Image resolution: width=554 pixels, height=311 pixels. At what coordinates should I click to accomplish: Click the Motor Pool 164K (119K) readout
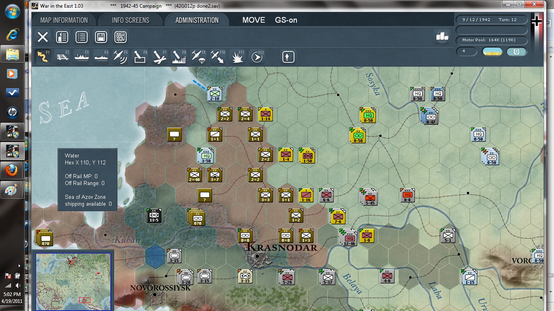pos(492,40)
